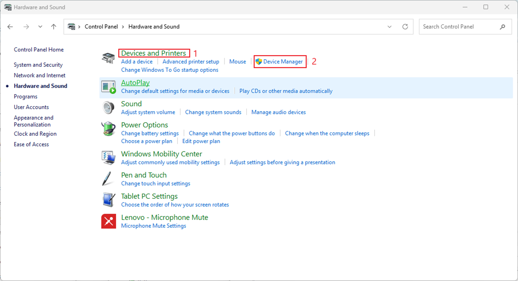The width and height of the screenshot is (518, 281).
Task: Click Adjust system volume
Action: click(x=148, y=112)
